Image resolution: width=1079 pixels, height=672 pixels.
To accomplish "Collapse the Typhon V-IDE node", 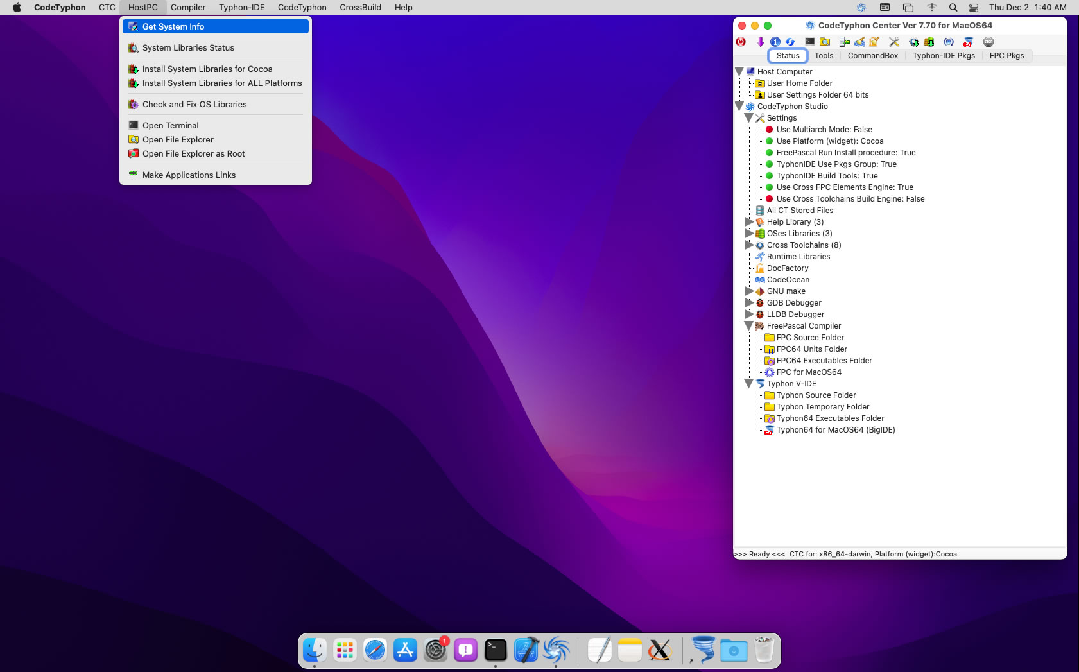I will coord(749,383).
